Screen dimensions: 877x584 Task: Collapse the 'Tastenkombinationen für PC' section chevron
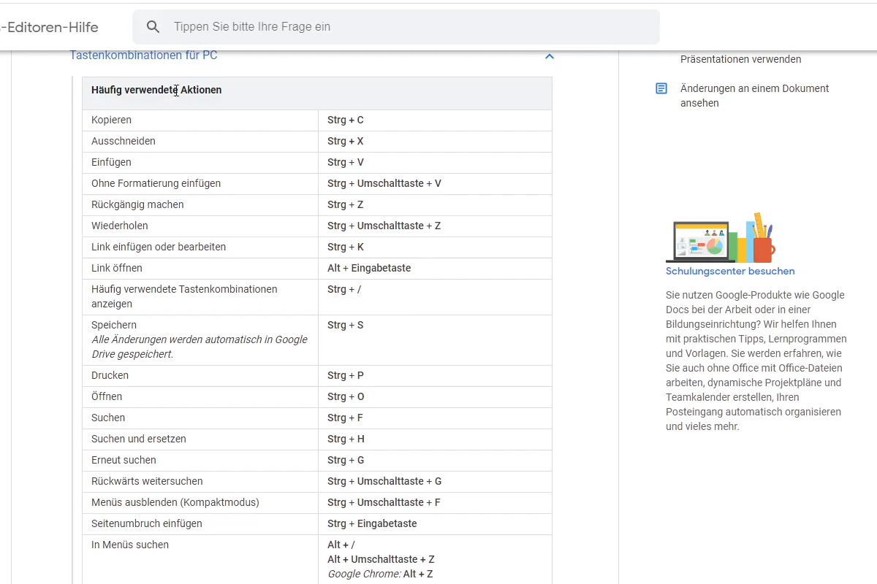click(550, 56)
